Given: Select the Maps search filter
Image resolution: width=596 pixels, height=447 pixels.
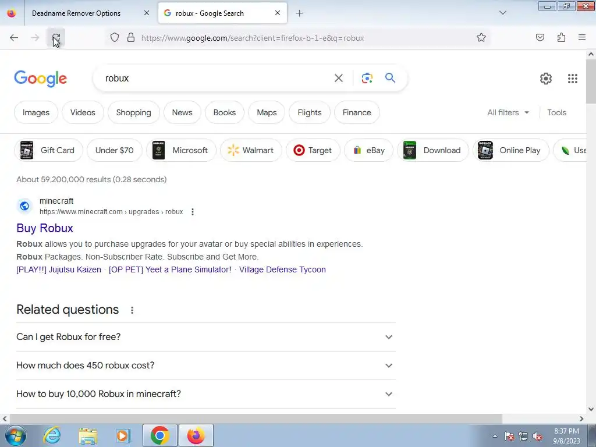Looking at the screenshot, I should pos(267,112).
